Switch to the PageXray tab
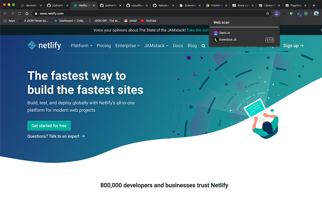The height and width of the screenshot is (201, 322). point(296,5)
